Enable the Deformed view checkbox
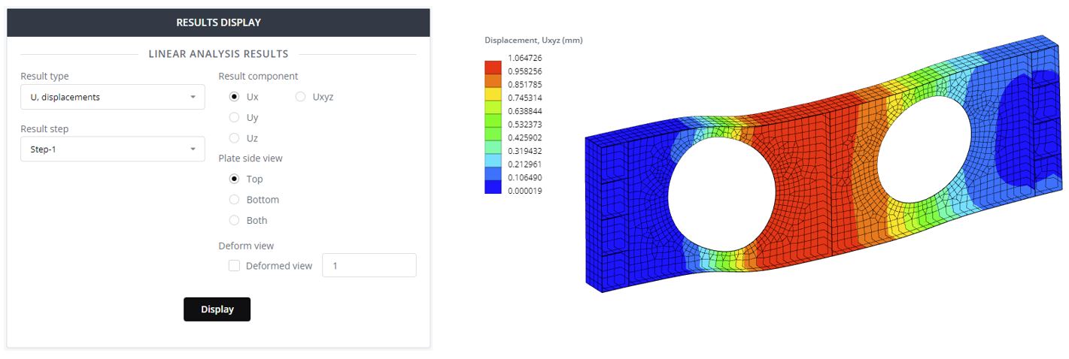This screenshot has width=1069, height=359. click(x=234, y=266)
